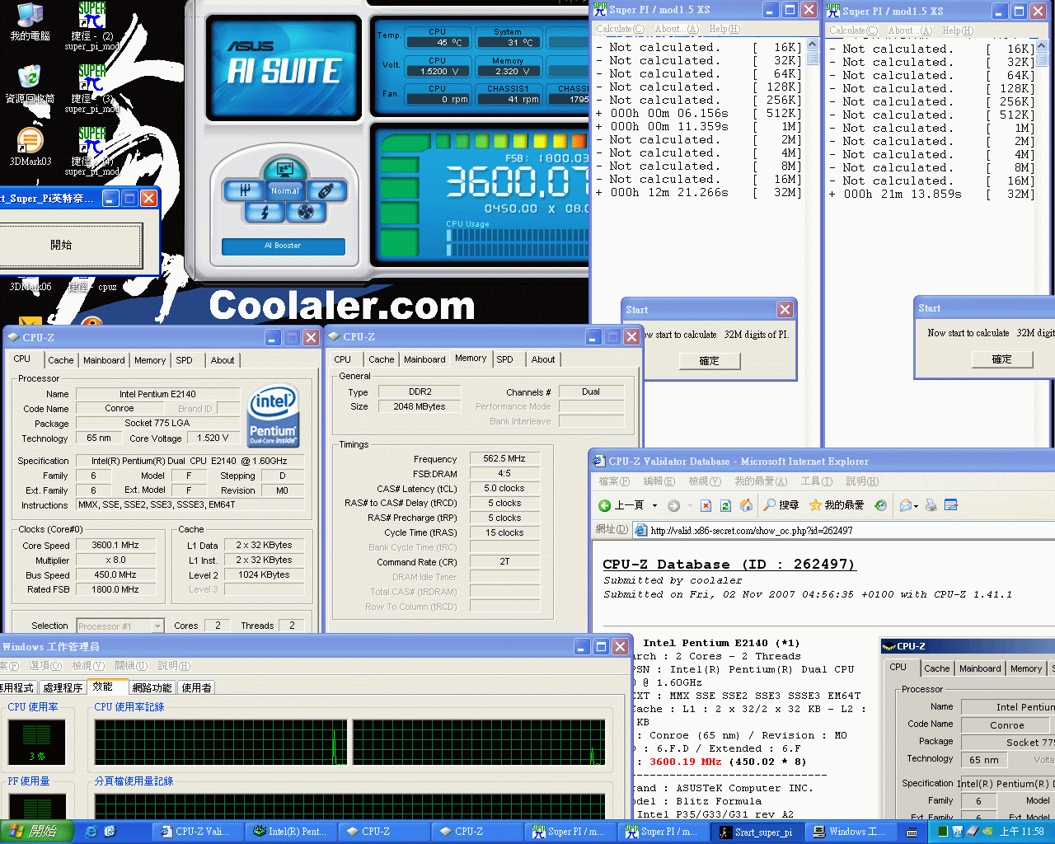Switch to the Cache tab in left CPU-Z
Screen dimensions: 1055x844
(x=60, y=360)
